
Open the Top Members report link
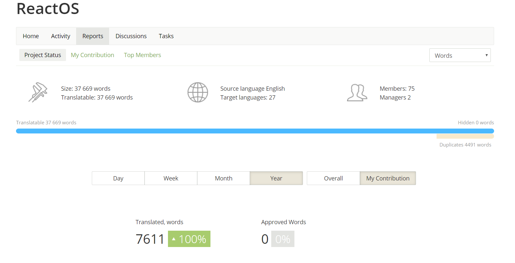point(142,55)
